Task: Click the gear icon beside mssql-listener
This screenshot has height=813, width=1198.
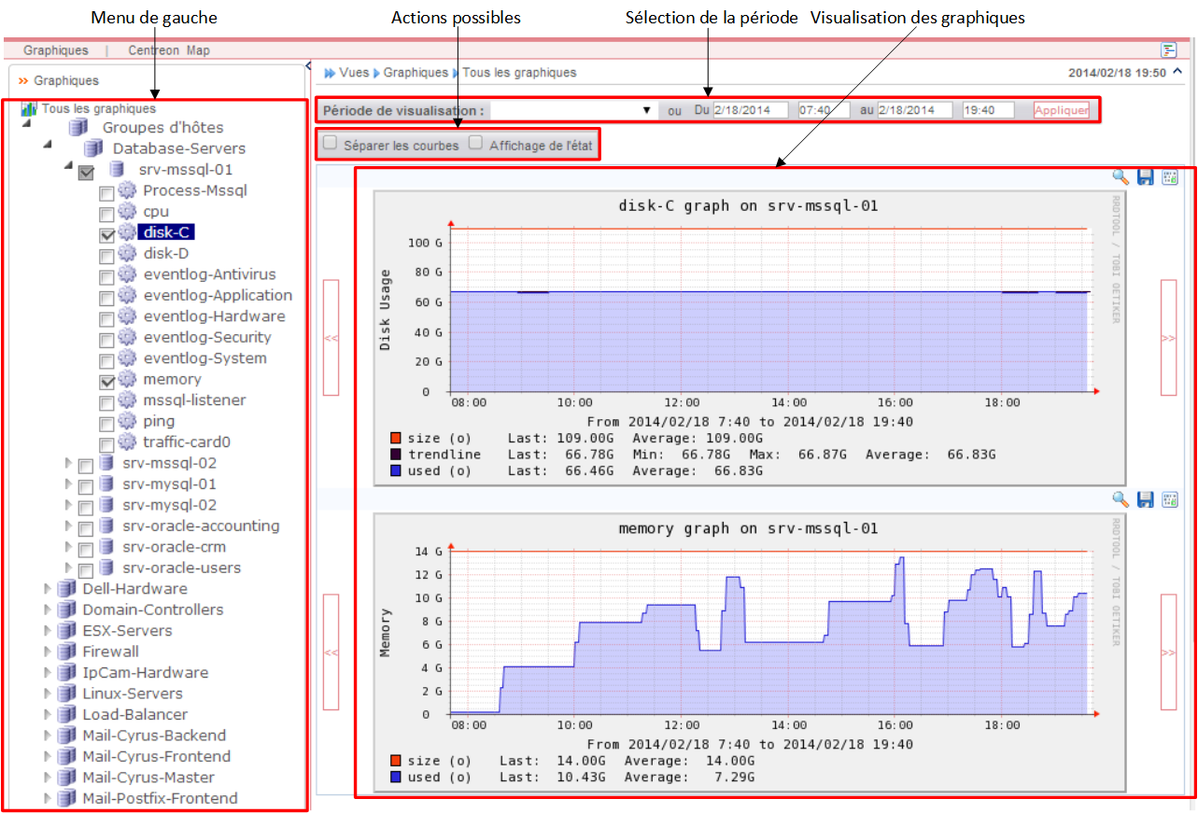Action: click(x=127, y=400)
